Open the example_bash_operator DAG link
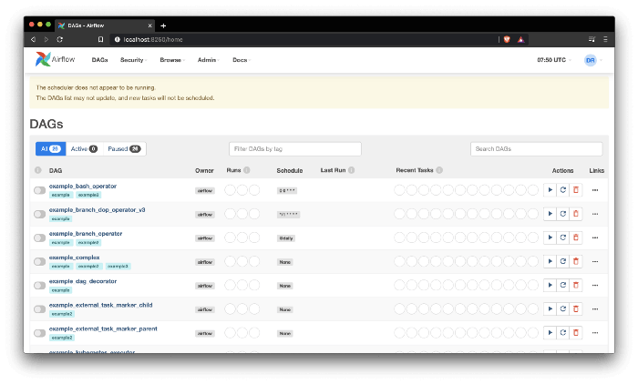 pyautogui.click(x=83, y=187)
